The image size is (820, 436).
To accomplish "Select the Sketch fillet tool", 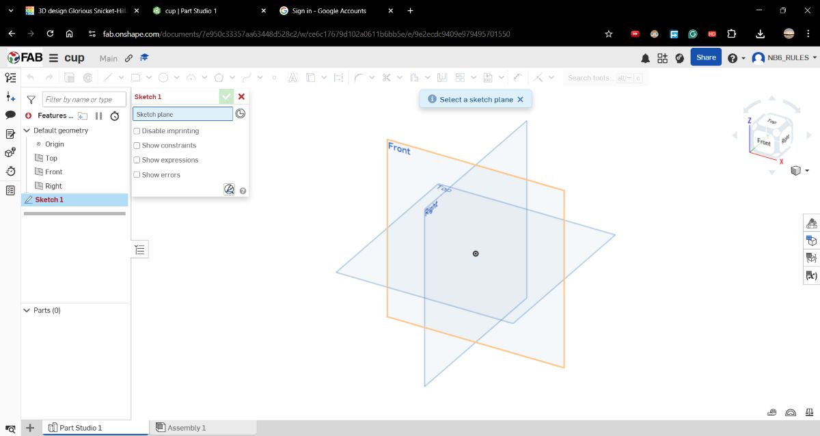I will [x=359, y=77].
